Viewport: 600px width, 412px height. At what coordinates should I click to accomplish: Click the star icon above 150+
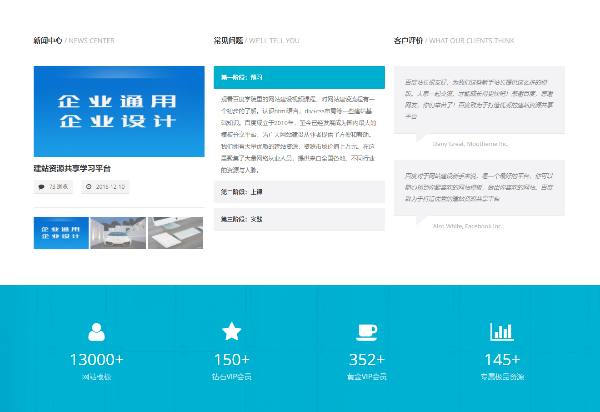coord(231,332)
